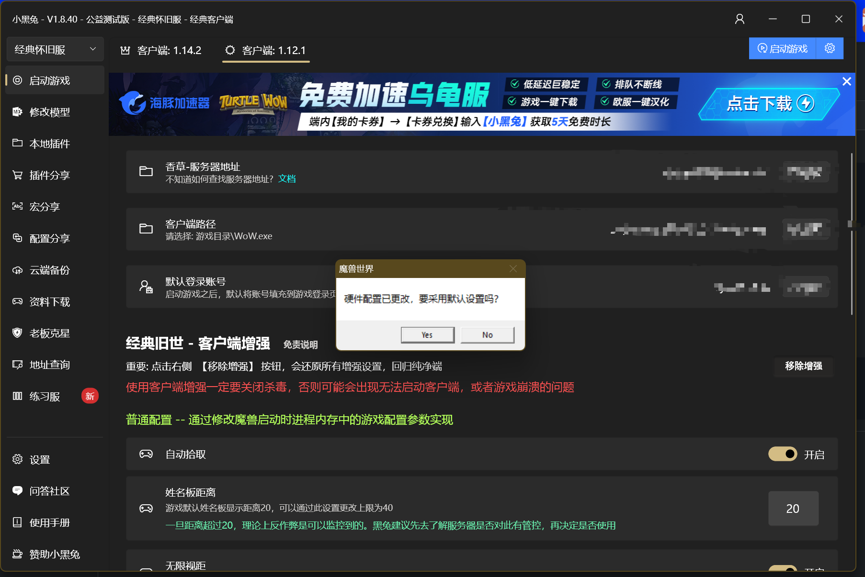Click the gamepad icon beside 姓名板距离
865x577 pixels.
tap(146, 508)
